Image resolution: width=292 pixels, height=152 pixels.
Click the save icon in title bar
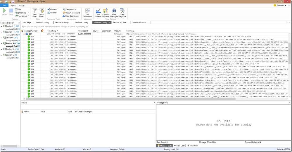click(x=13, y=1)
